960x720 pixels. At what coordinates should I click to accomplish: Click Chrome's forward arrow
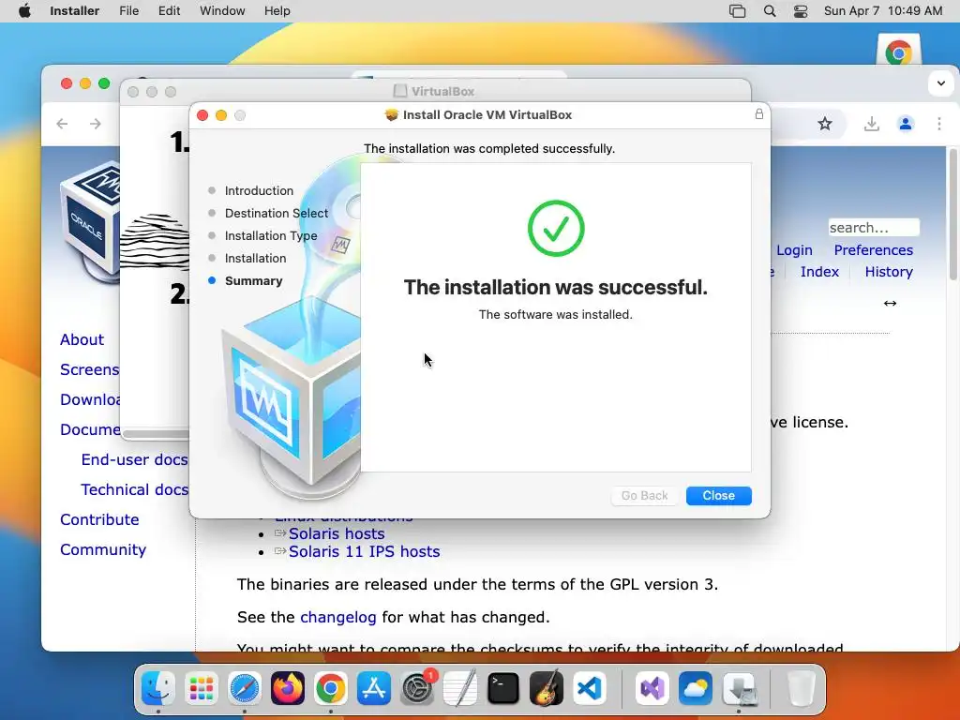click(95, 124)
